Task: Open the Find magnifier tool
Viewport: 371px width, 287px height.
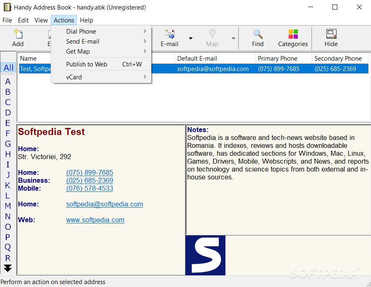Action: (258, 34)
